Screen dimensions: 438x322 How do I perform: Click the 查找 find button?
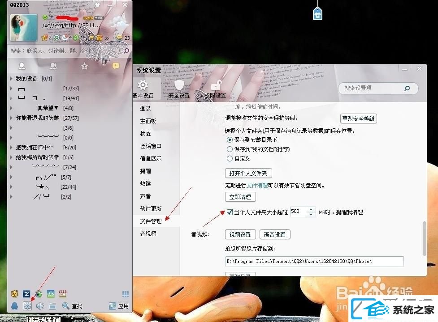pyautogui.click(x=72, y=306)
